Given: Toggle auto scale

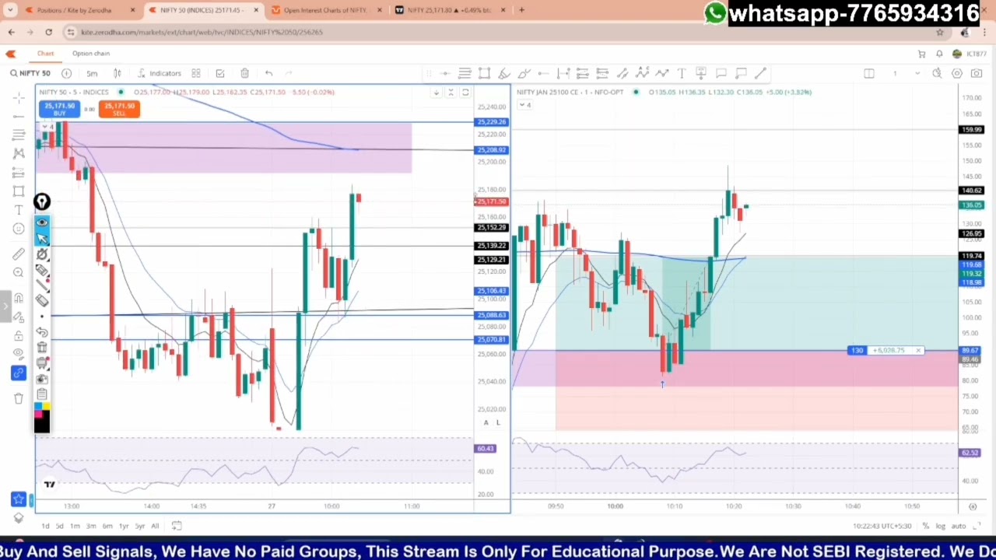Looking at the screenshot, I should (959, 527).
